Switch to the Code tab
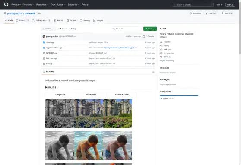The image size is (241, 165). click(x=9, y=20)
